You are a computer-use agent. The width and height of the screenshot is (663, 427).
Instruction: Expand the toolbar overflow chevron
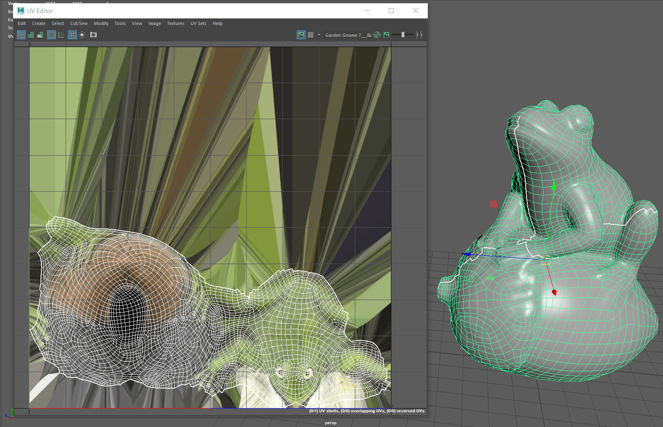click(x=420, y=35)
